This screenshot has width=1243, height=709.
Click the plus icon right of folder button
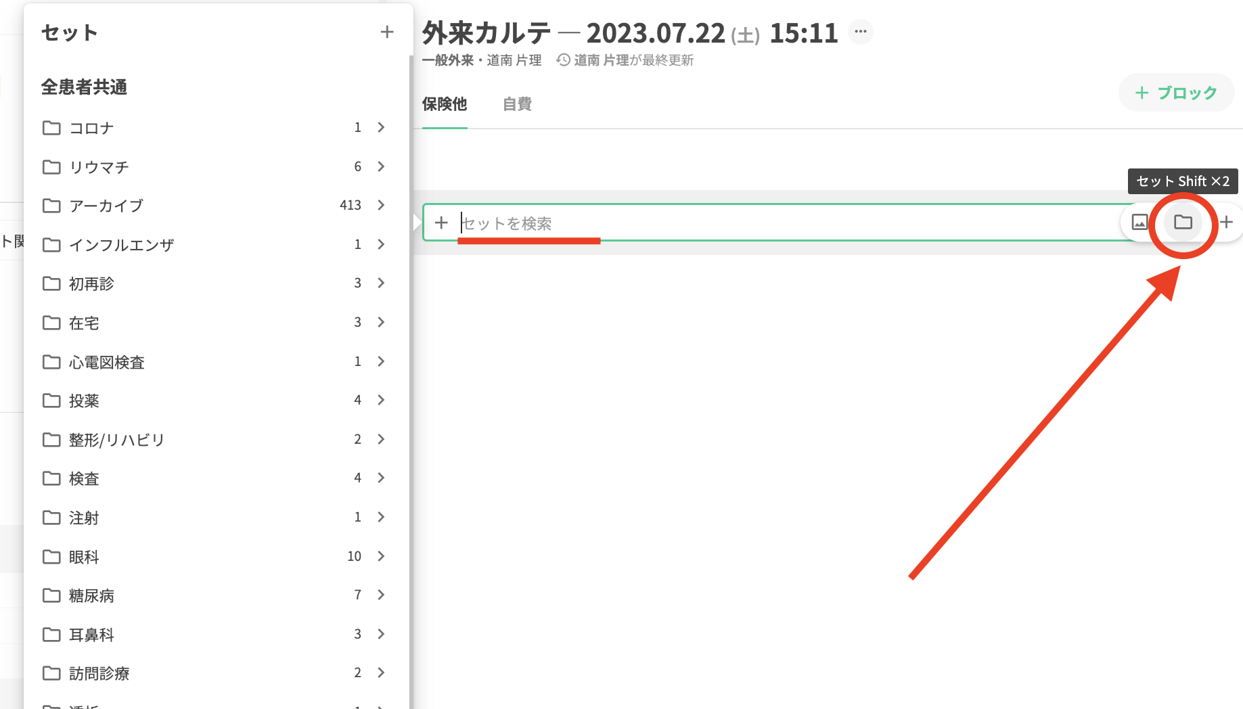point(1226,222)
